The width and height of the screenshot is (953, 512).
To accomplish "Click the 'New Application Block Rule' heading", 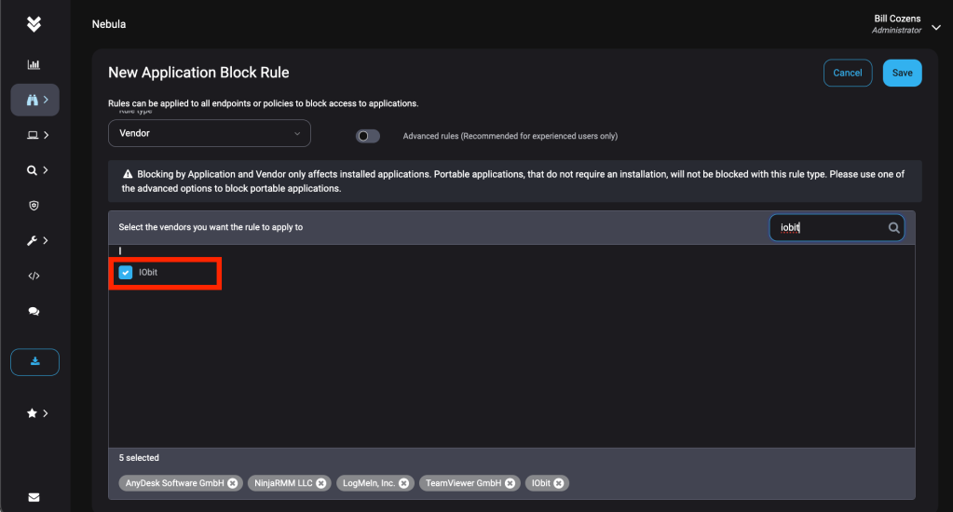I will (198, 73).
